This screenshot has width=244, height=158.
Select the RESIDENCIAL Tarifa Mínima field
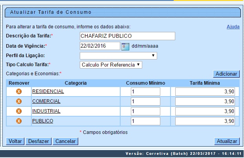[x=205, y=91]
